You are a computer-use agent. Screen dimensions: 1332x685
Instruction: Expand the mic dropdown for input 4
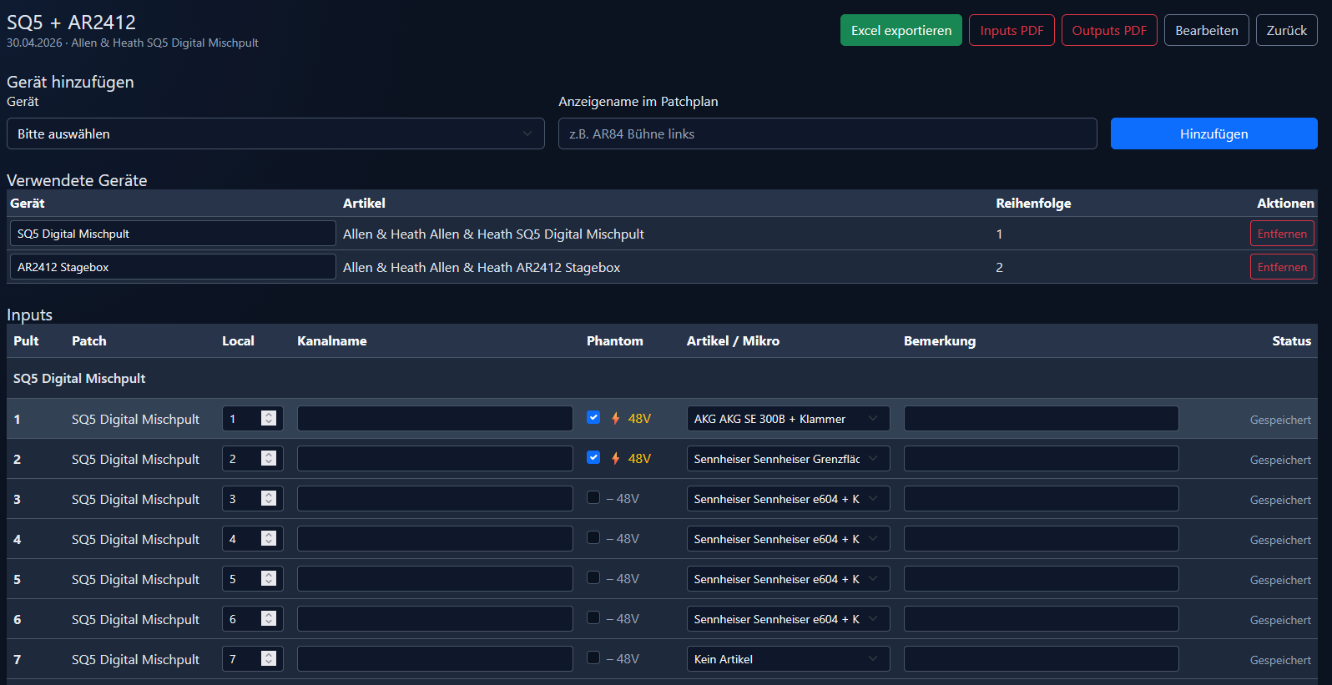coord(788,539)
